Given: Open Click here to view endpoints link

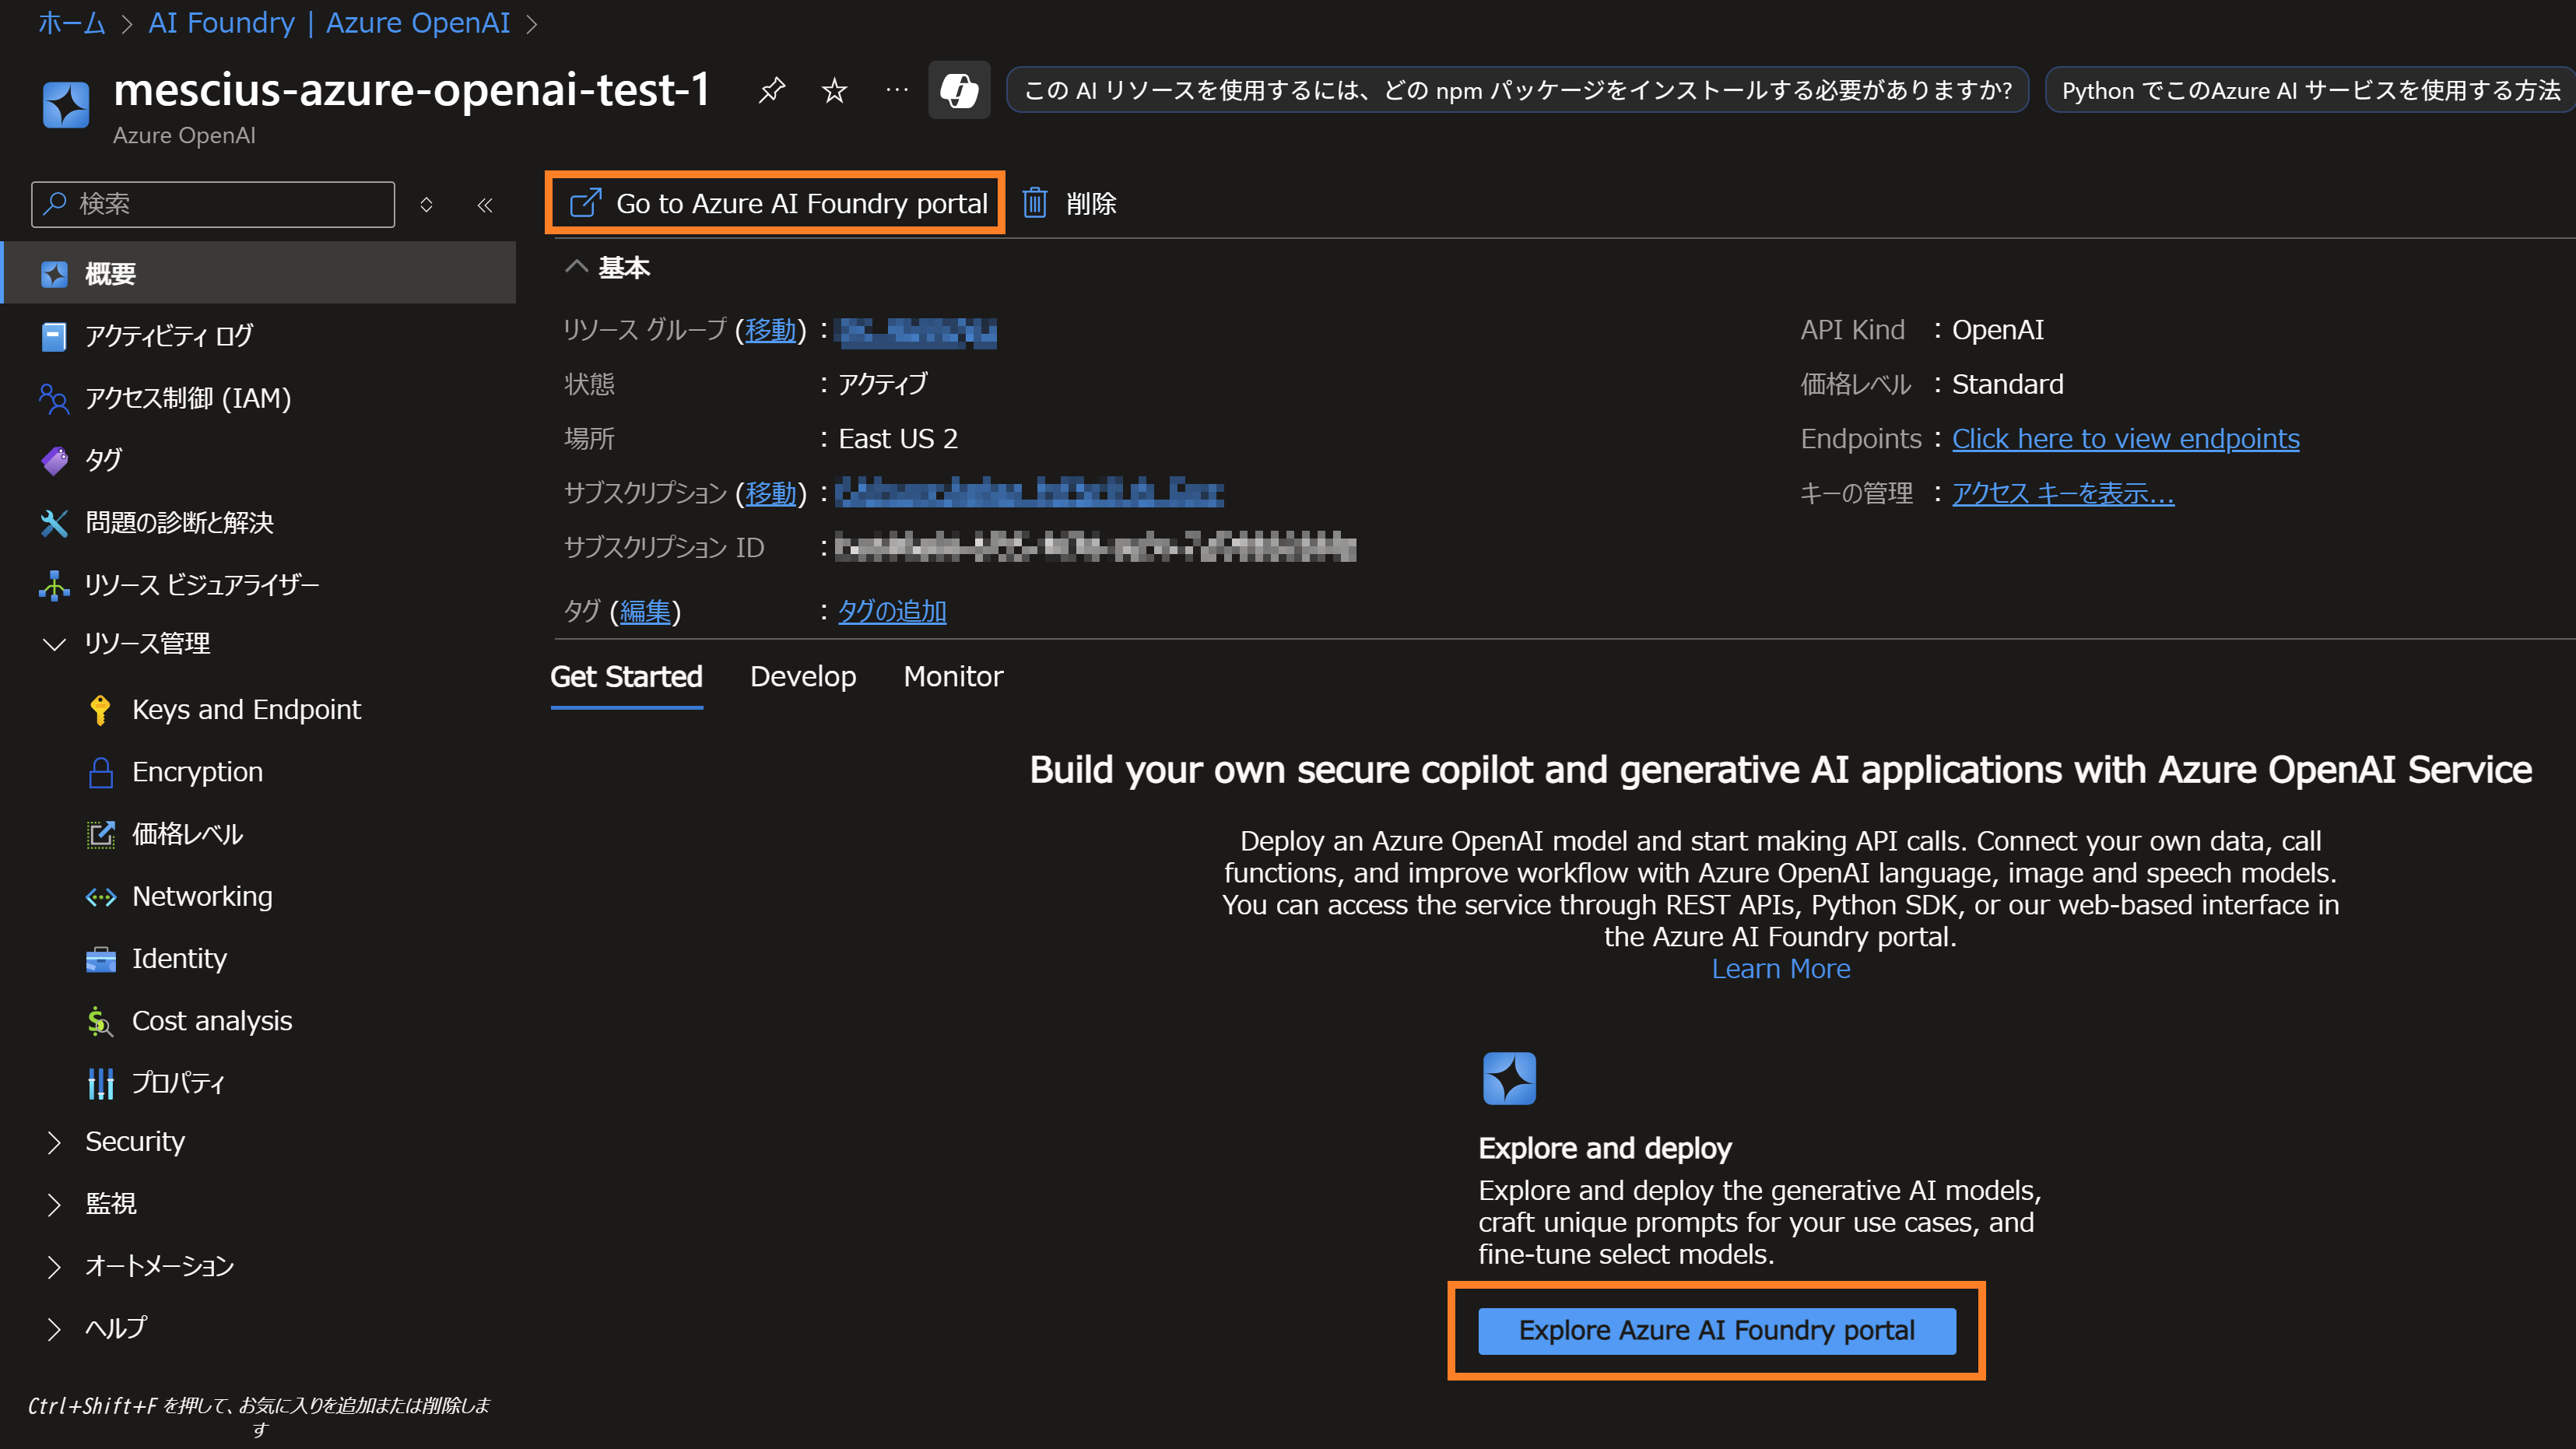Looking at the screenshot, I should 2125,439.
